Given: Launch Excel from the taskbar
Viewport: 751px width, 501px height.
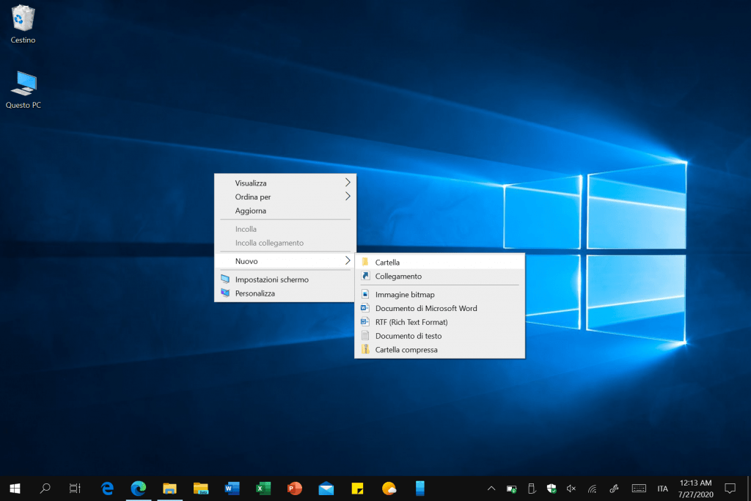Looking at the screenshot, I should coord(263,488).
